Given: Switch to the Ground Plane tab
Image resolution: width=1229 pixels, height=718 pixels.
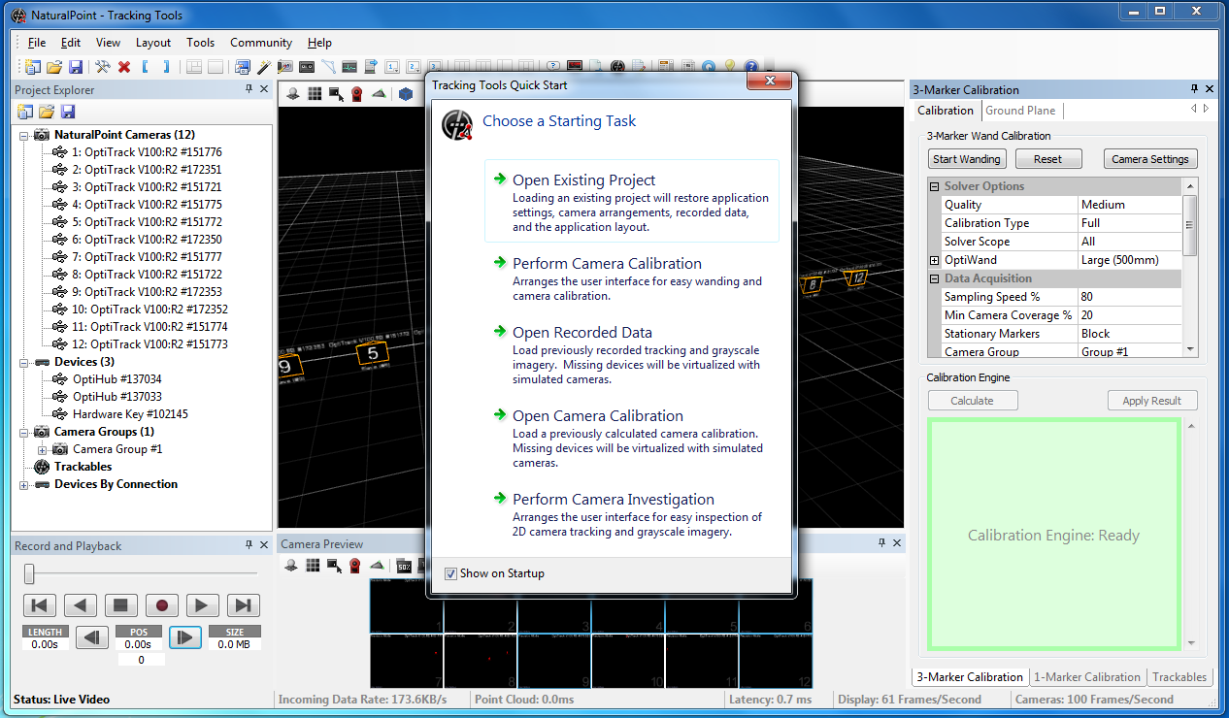Looking at the screenshot, I should 1020,111.
